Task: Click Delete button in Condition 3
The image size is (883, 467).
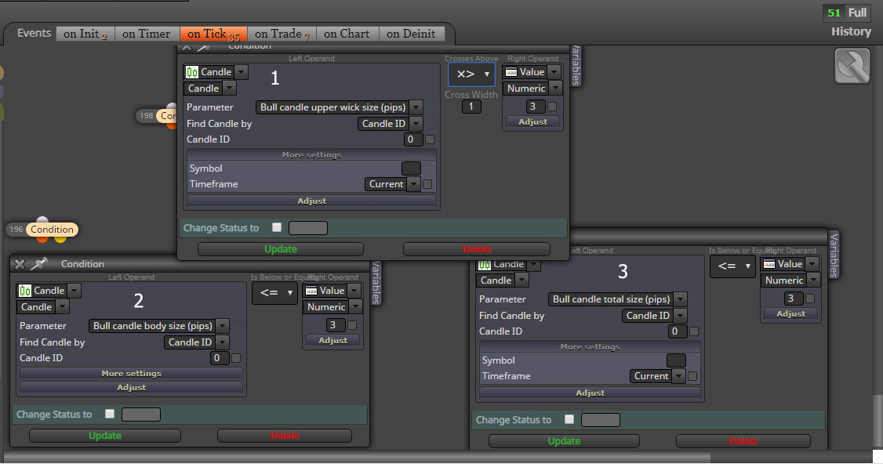Action: (x=743, y=441)
